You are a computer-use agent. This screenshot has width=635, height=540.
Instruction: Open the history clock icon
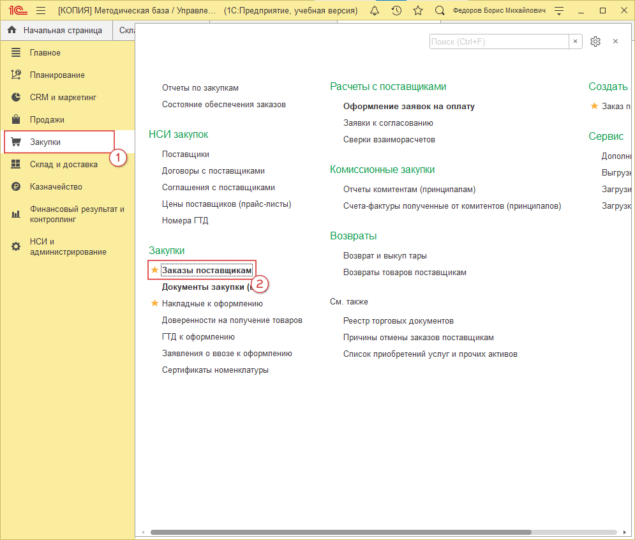pos(396,11)
